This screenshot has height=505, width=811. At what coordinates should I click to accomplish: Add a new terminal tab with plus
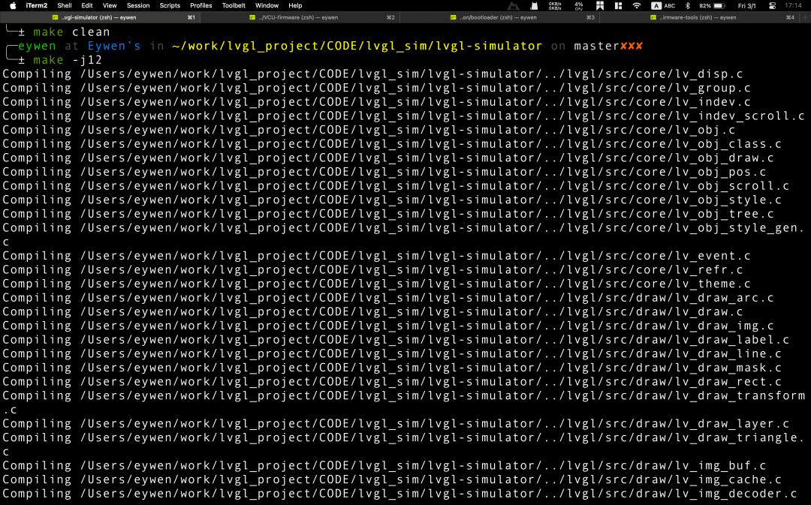(x=804, y=17)
